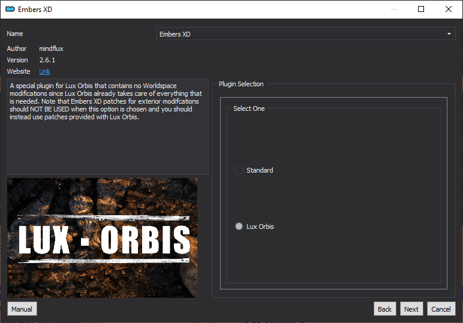Click the 'Author' field label
The height and width of the screenshot is (323, 463).
[x=17, y=49]
